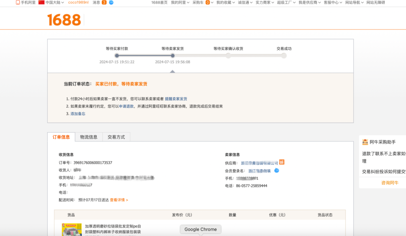Click the 提醒卖家发货 link
The height and width of the screenshot is (236, 406).
pos(176,99)
